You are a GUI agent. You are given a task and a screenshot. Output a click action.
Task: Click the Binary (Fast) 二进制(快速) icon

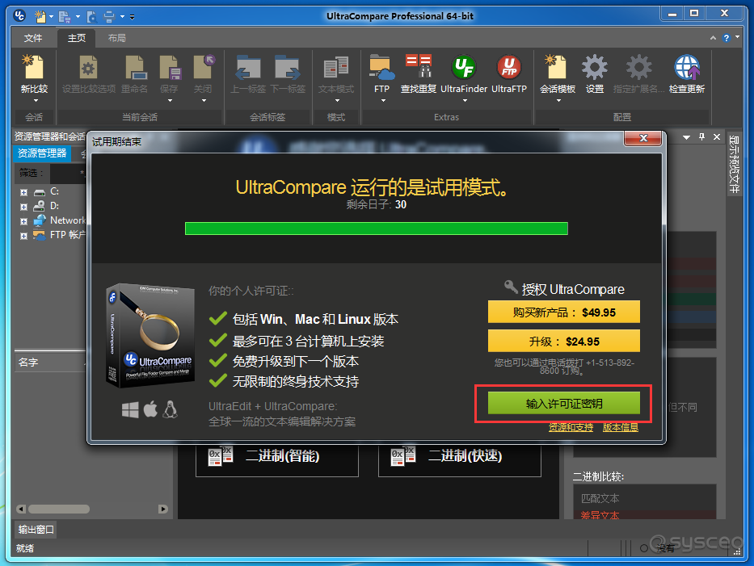[403, 456]
